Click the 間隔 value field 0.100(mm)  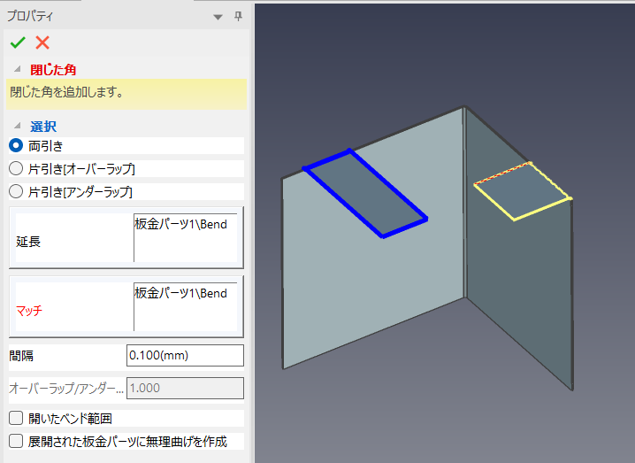pos(185,356)
